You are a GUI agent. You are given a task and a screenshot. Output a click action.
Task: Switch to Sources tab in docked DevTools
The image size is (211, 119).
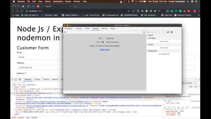[46, 79]
